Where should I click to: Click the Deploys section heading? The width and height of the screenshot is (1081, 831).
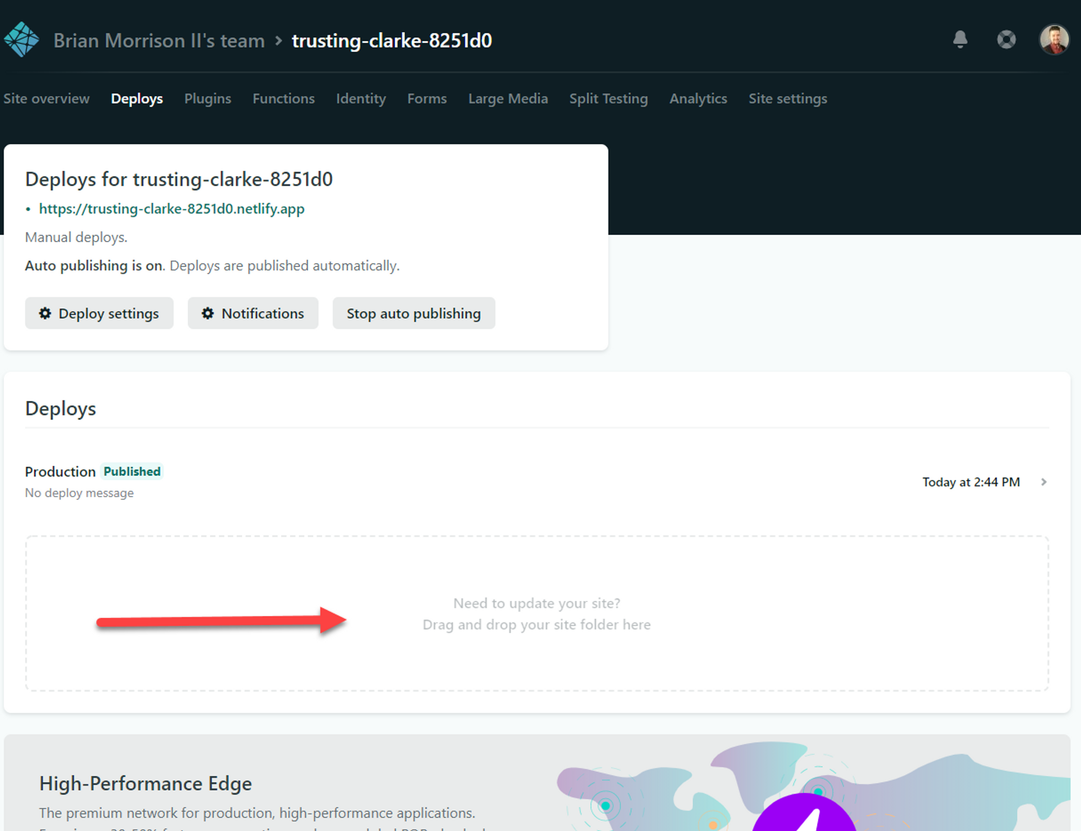61,409
